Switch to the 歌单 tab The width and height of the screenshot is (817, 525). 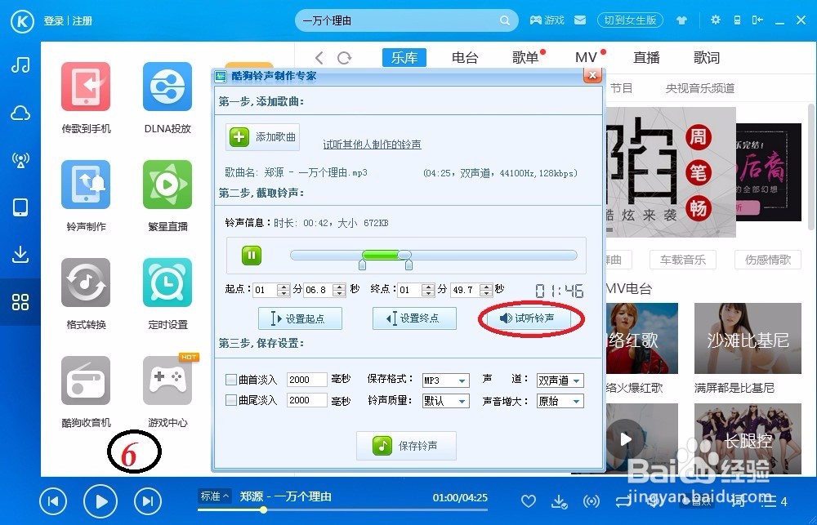[x=525, y=57]
